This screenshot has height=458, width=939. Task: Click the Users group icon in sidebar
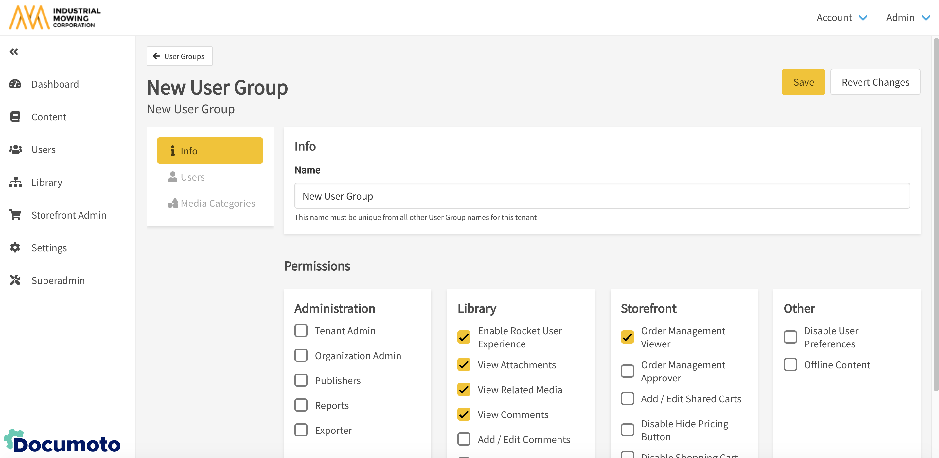[15, 150]
